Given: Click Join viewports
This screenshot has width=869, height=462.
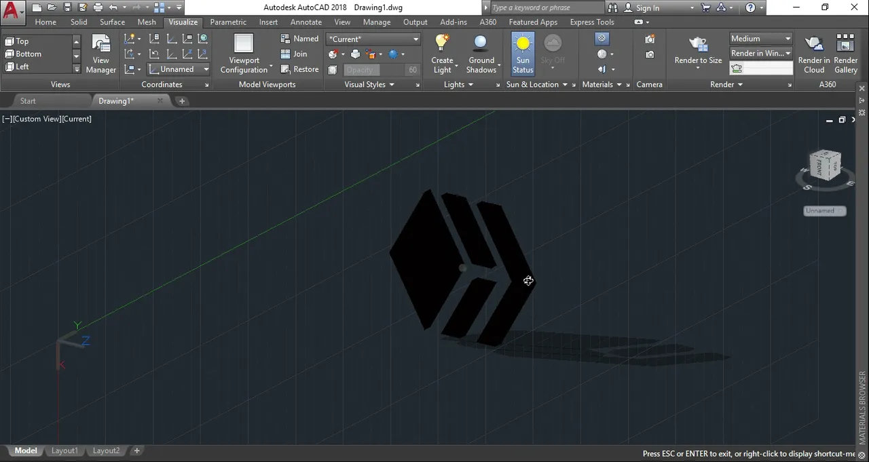Looking at the screenshot, I should [x=294, y=54].
